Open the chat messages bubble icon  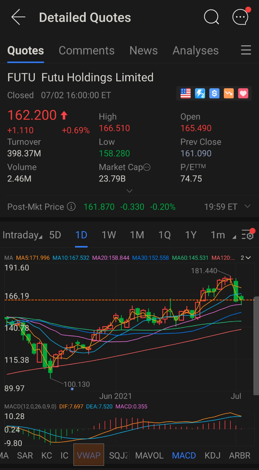(240, 16)
